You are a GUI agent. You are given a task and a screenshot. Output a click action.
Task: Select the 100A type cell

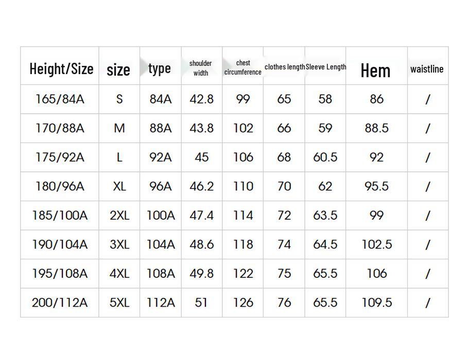point(161,215)
